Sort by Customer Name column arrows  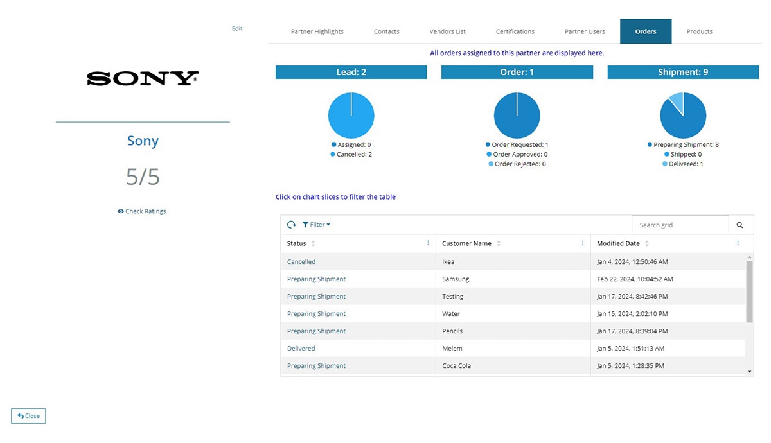click(x=499, y=244)
